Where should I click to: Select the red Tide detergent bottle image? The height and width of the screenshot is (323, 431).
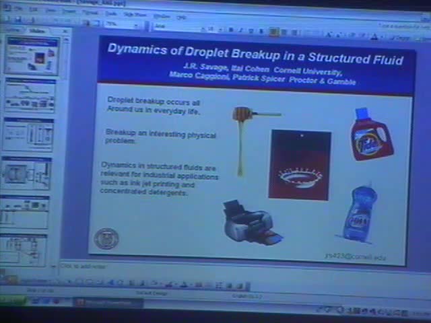[372, 135]
